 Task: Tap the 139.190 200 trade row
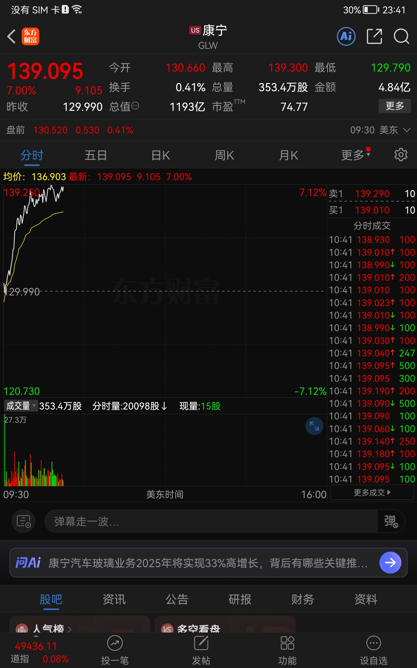[372, 391]
